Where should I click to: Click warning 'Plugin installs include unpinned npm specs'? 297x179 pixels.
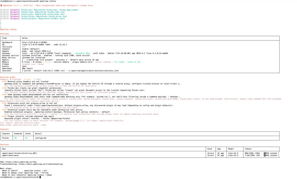point(31,116)
